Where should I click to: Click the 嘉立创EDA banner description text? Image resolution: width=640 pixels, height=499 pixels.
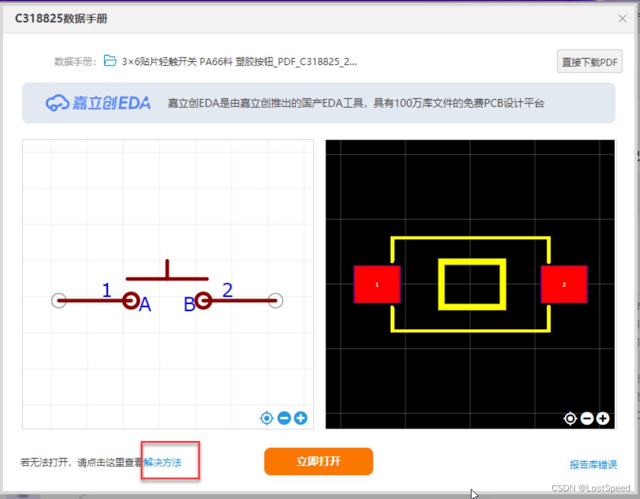pyautogui.click(x=356, y=103)
